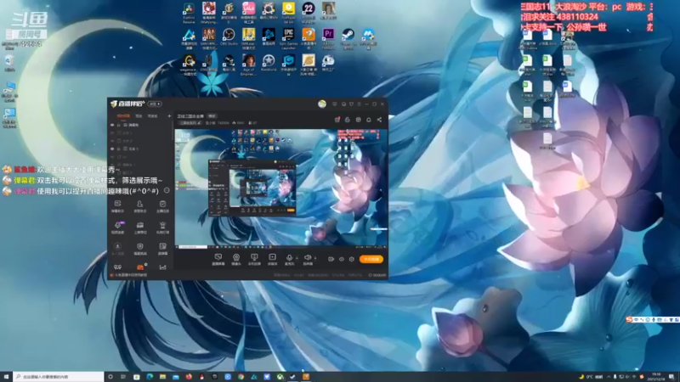Open DaVinci Resolve desktop shortcut
This screenshot has height=382, width=680.
[189, 13]
